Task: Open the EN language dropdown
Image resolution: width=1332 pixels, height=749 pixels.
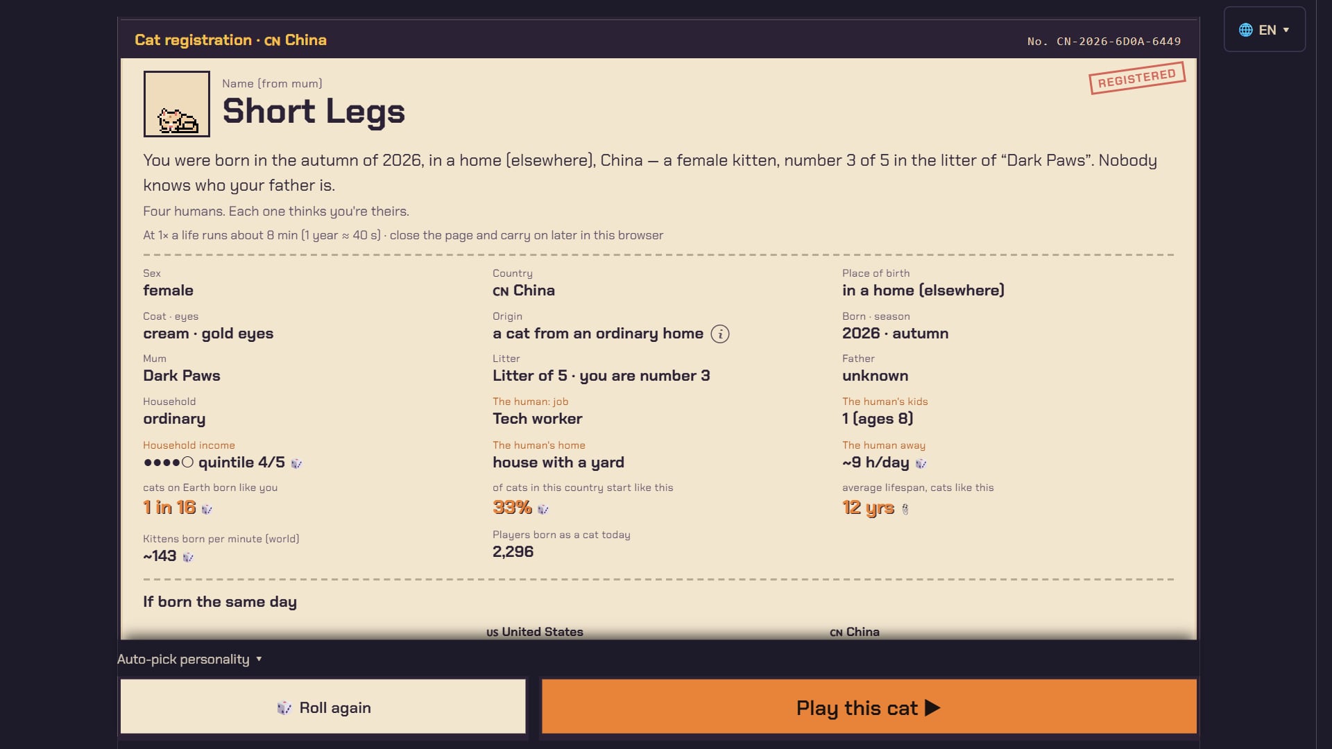Action: [1264, 30]
